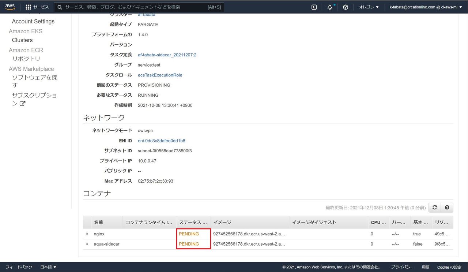Click the nginx essential value true
This screenshot has height=272, width=468.
point(417,234)
